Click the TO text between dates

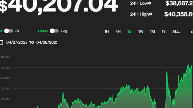tap(32, 43)
